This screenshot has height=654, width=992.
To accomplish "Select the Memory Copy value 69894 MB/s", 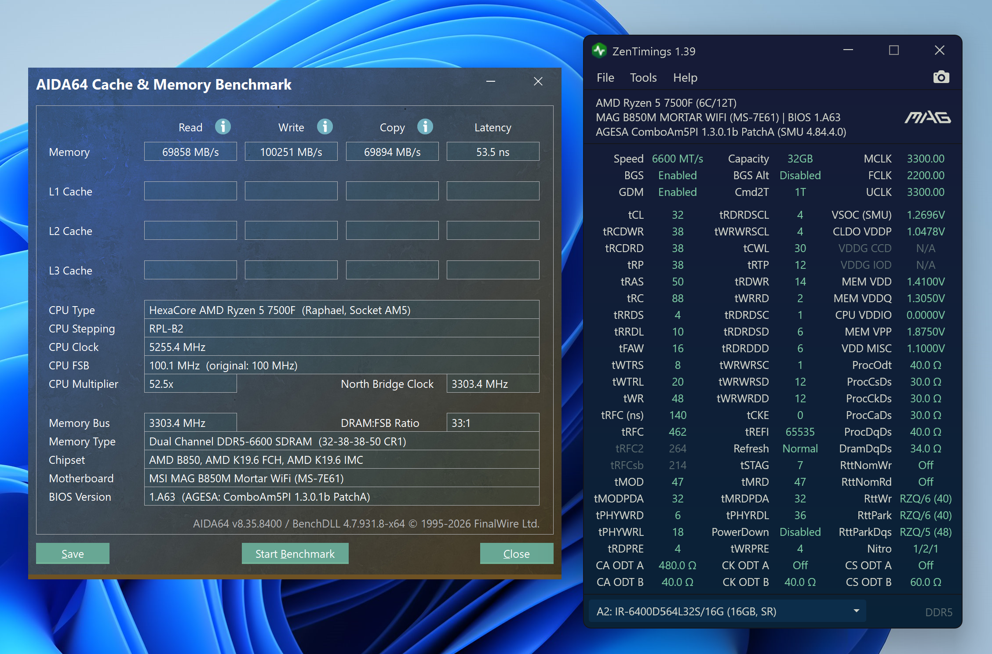I will [x=392, y=152].
